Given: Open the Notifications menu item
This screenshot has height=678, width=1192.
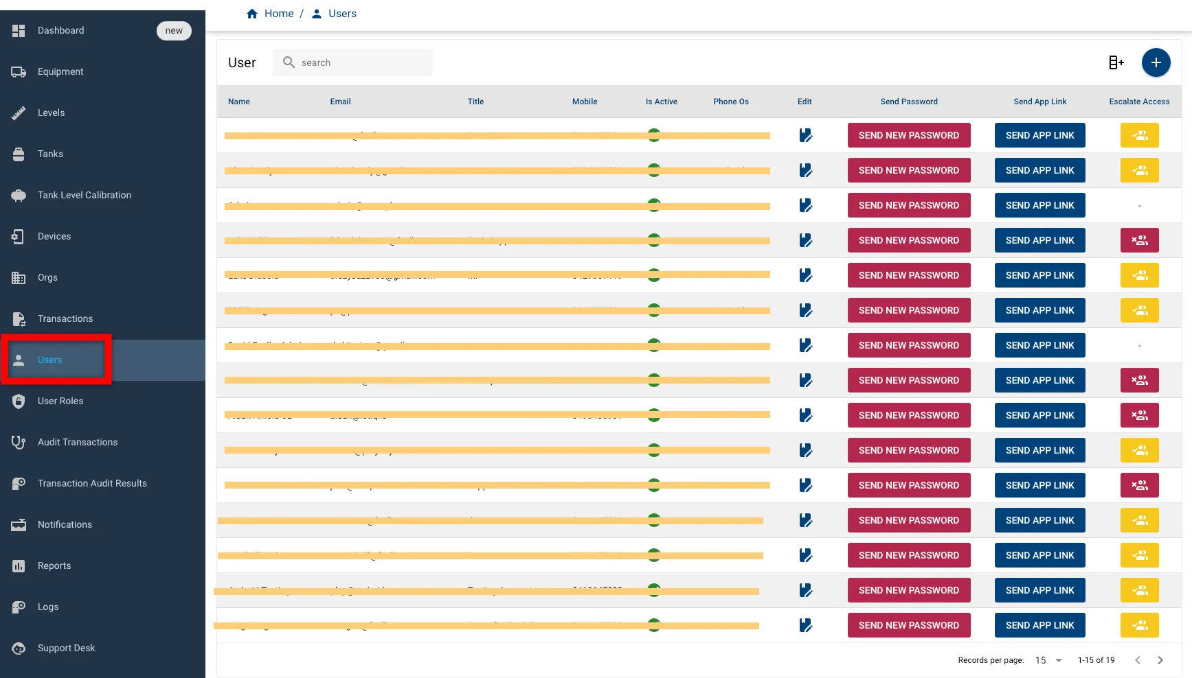Looking at the screenshot, I should coord(103,525).
